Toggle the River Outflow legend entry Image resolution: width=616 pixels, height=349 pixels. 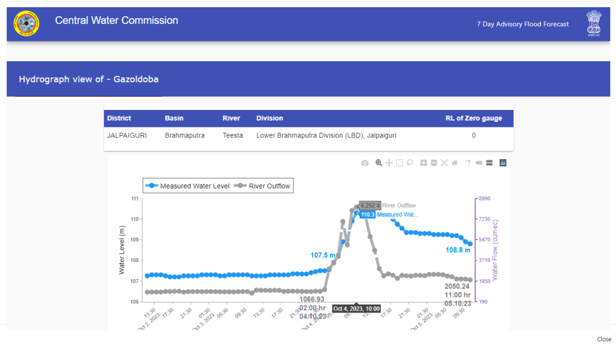(x=262, y=186)
